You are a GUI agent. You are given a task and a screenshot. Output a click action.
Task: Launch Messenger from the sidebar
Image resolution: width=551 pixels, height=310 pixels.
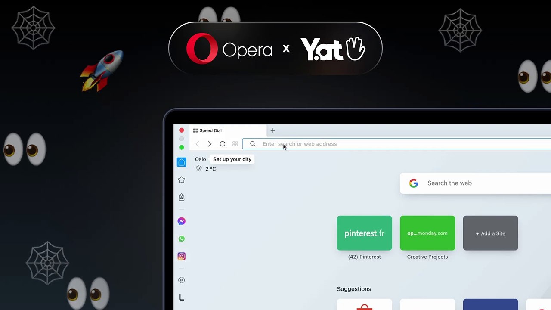182,221
